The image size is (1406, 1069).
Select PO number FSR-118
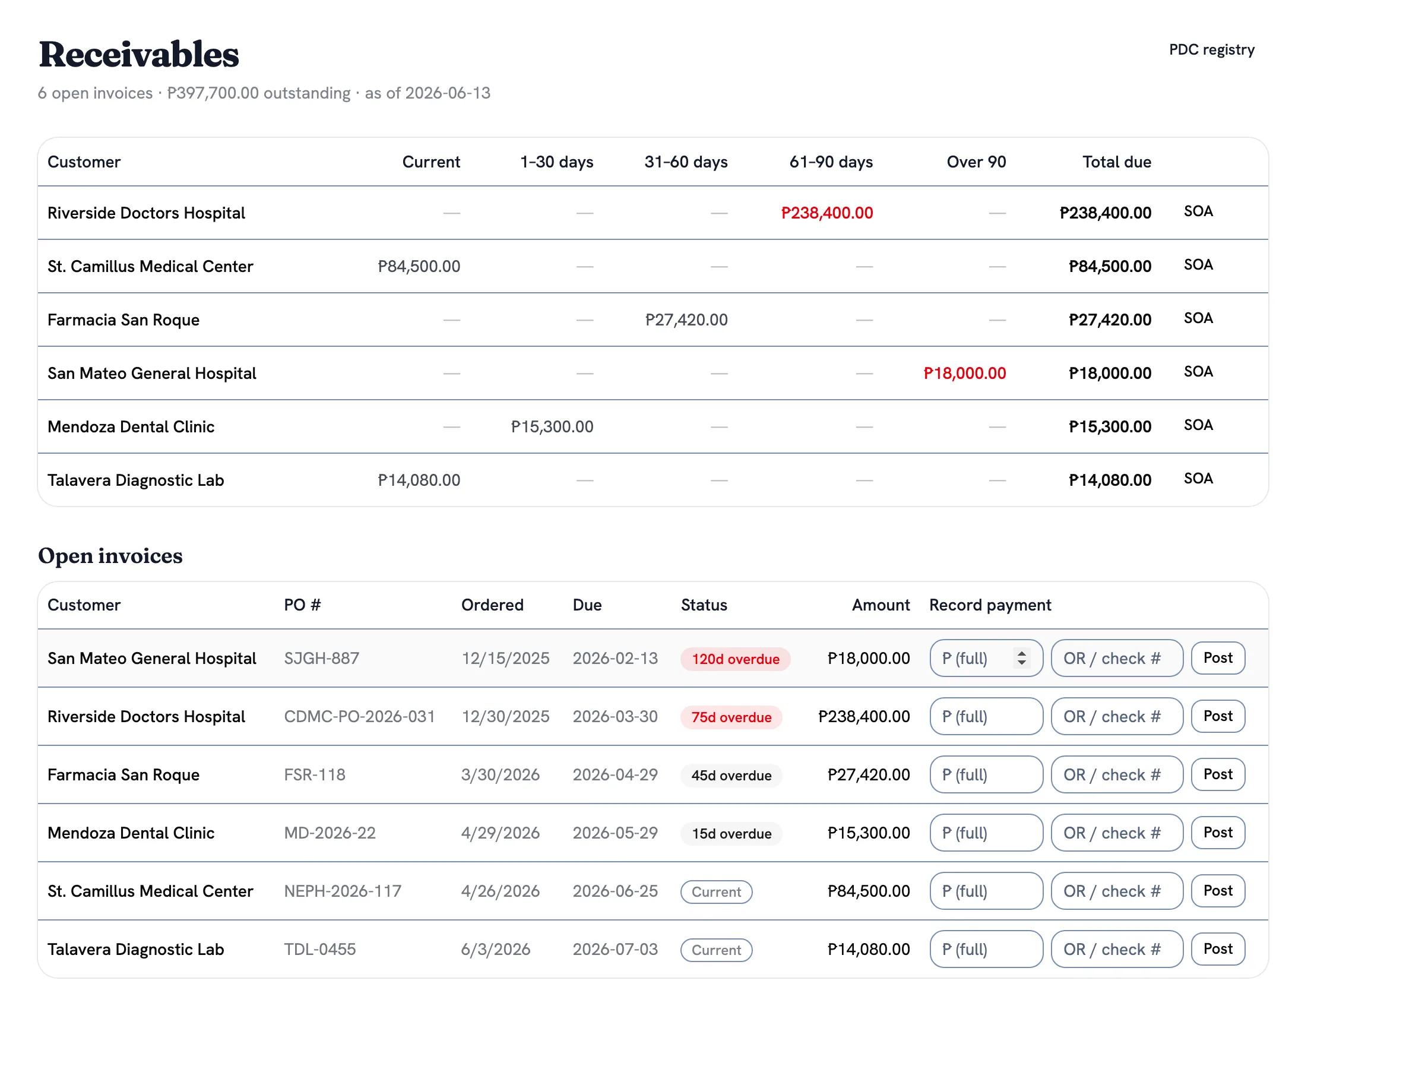pos(314,774)
